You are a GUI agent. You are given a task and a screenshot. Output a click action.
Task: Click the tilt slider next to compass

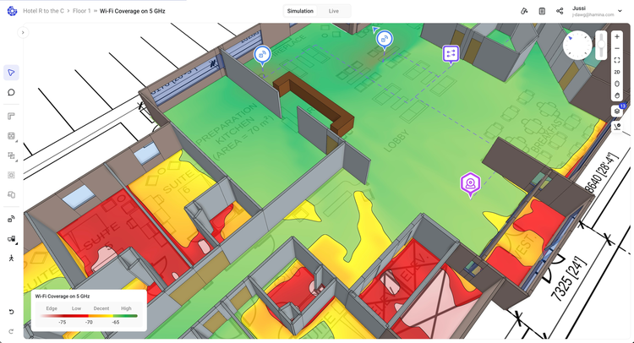[601, 46]
